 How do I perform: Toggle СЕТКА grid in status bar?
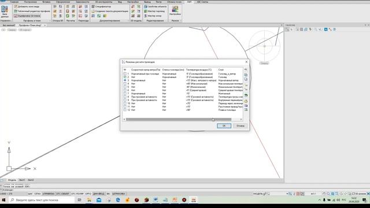(x=38, y=194)
